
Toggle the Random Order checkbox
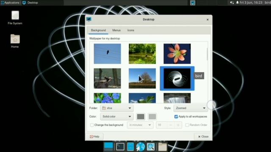(x=187, y=125)
